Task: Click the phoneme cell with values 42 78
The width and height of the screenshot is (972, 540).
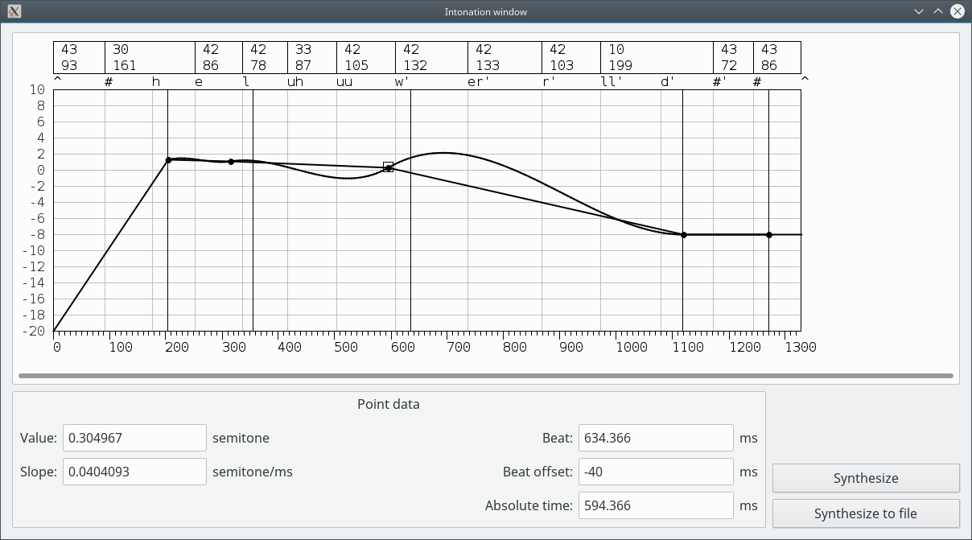Action: (266, 58)
